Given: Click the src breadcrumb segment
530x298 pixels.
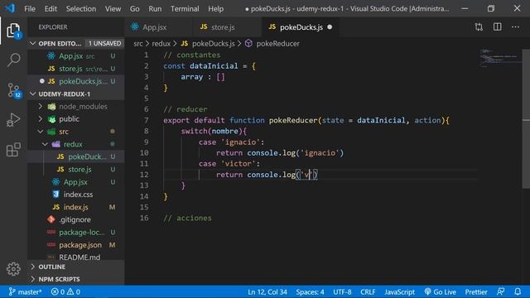Looking at the screenshot, I should 138,44.
